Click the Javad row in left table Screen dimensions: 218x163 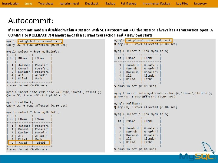tap(29, 142)
